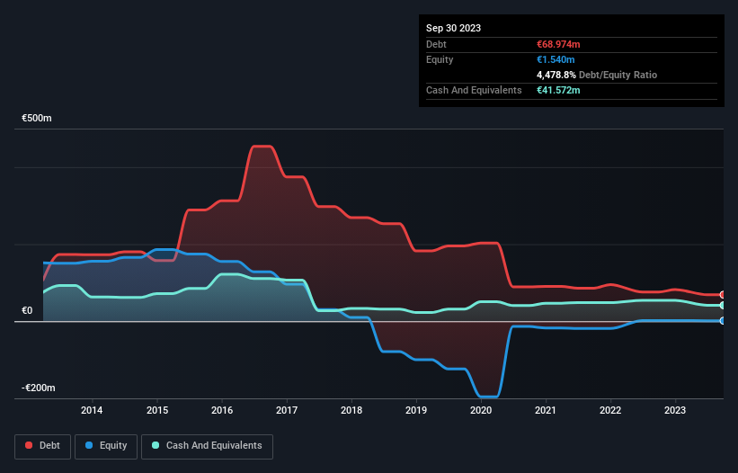Toggle Cash And Equivalents legend button

(x=207, y=446)
